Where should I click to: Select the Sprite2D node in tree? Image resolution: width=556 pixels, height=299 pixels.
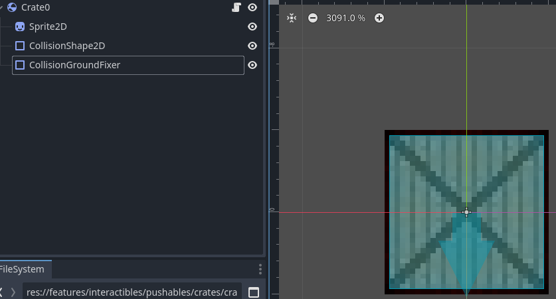point(48,27)
